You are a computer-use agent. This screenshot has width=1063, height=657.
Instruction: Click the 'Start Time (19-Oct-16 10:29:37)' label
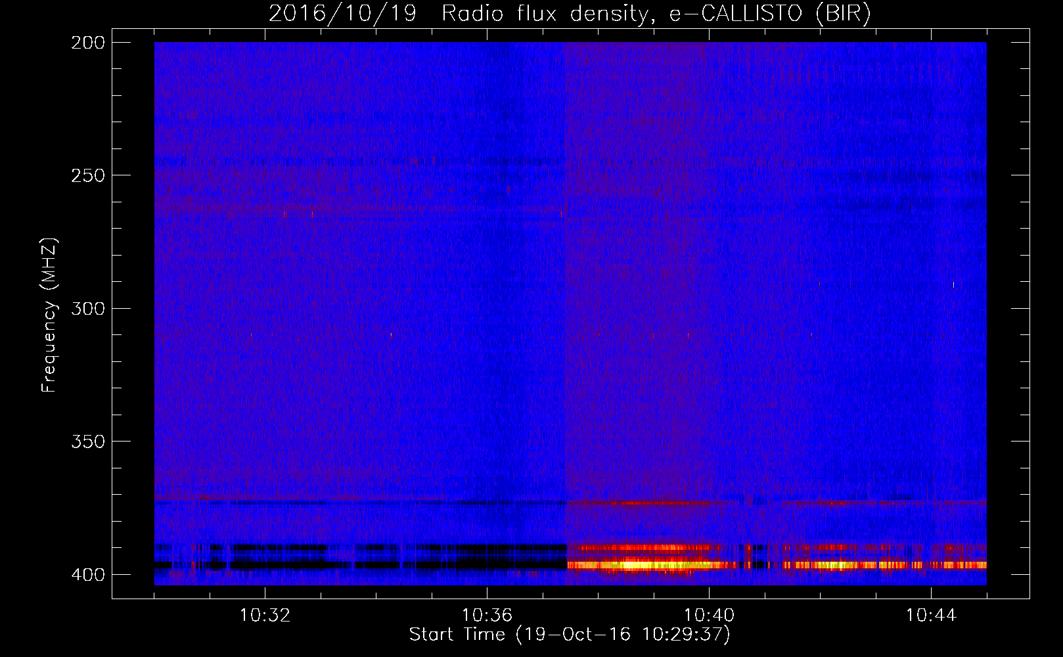(570, 635)
